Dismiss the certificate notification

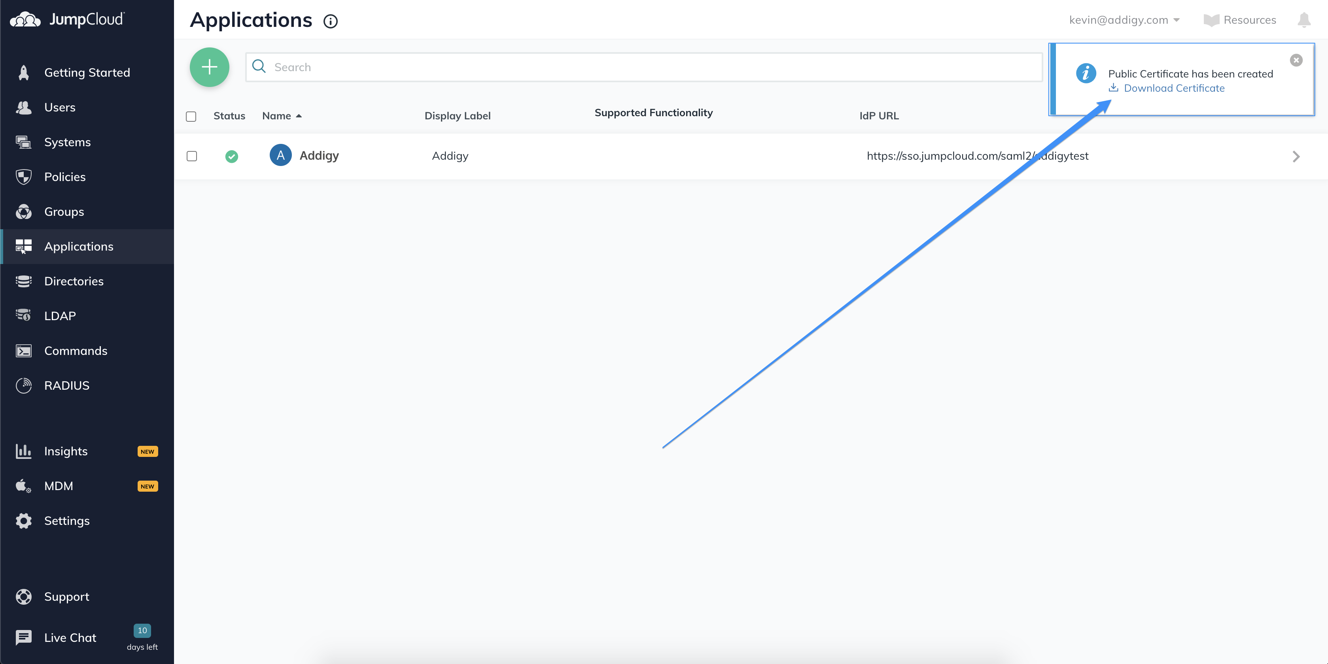pyautogui.click(x=1296, y=60)
